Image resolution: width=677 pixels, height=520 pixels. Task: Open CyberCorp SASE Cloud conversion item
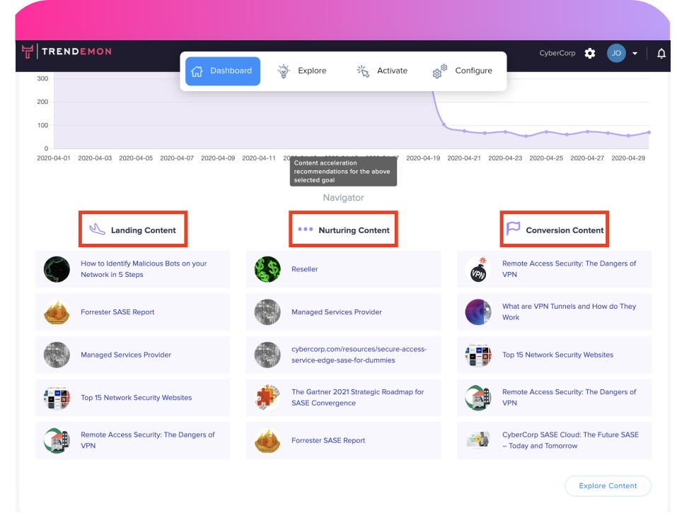point(570,440)
